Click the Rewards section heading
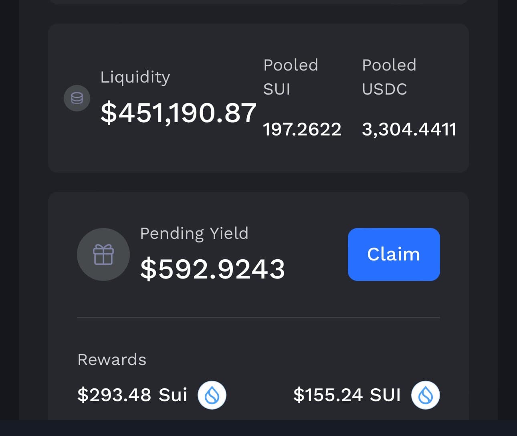The image size is (517, 436). point(112,359)
